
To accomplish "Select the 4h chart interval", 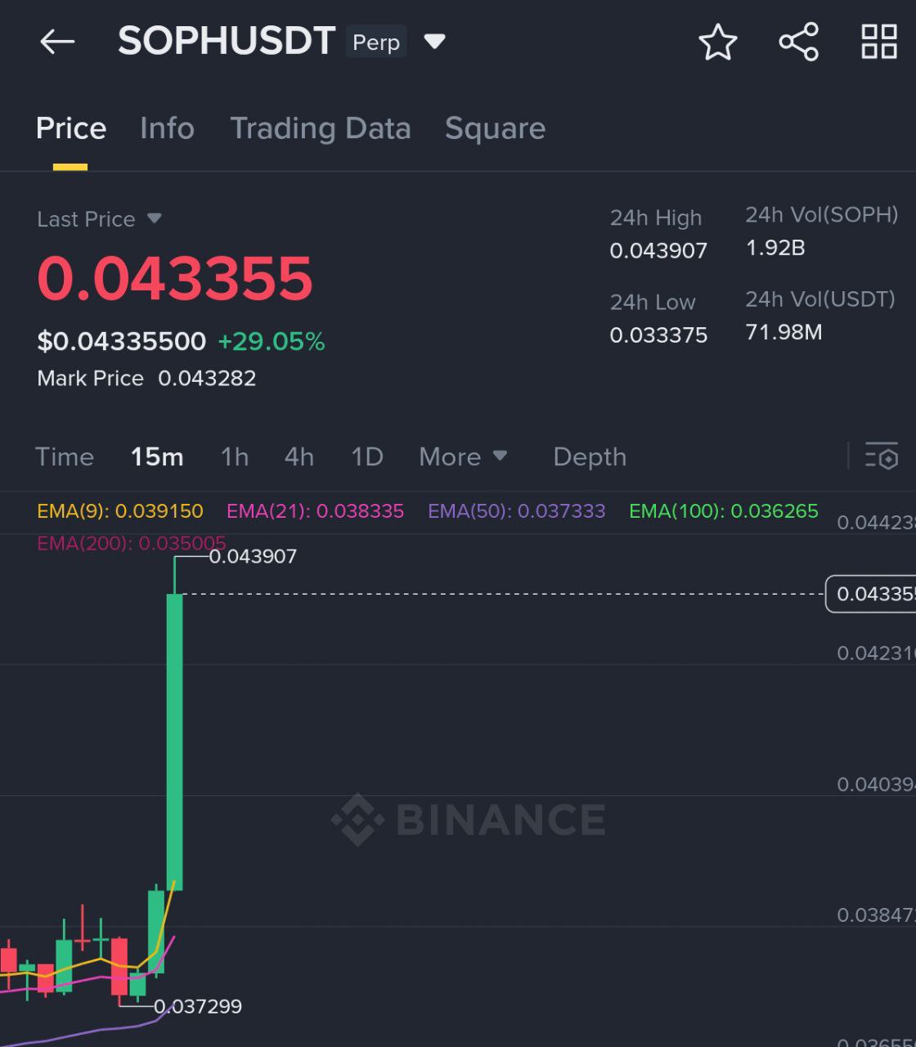I will (x=299, y=456).
